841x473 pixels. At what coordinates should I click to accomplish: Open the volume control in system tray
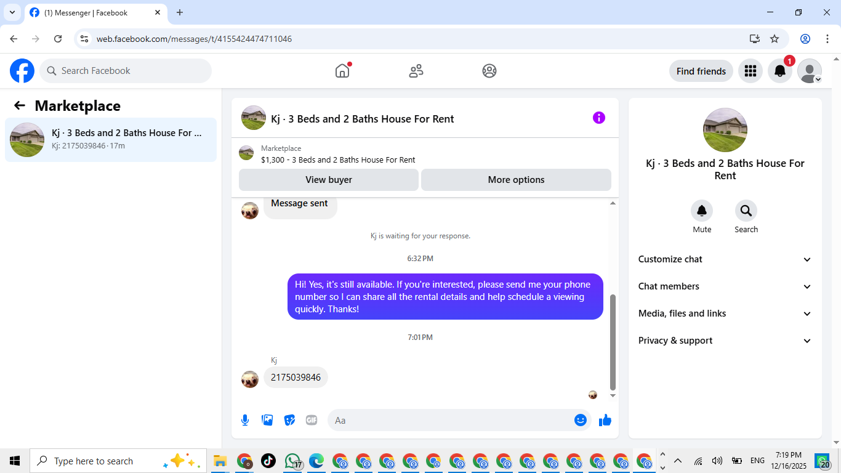(x=717, y=461)
